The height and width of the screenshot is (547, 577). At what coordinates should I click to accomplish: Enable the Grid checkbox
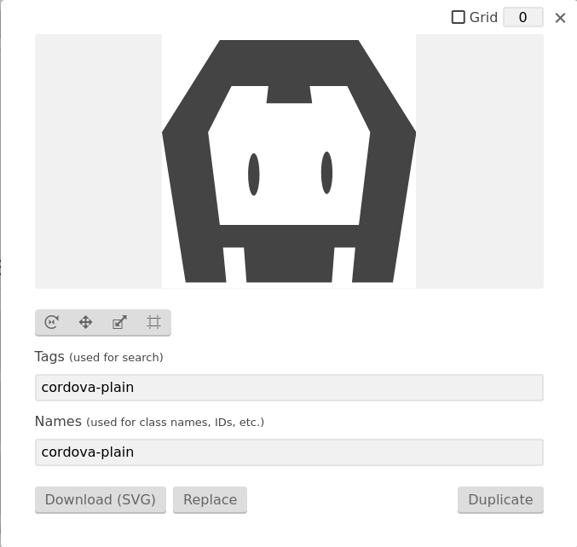point(459,17)
